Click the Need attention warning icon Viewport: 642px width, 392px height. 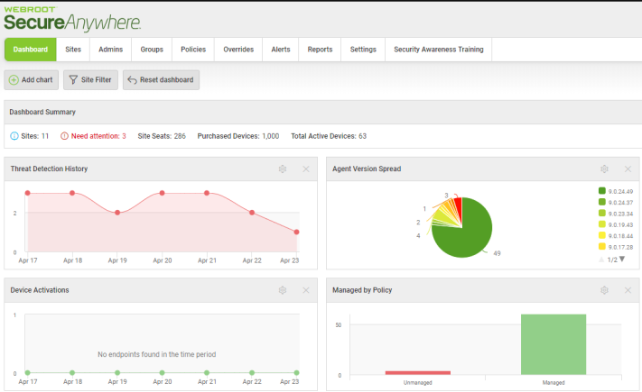(64, 136)
